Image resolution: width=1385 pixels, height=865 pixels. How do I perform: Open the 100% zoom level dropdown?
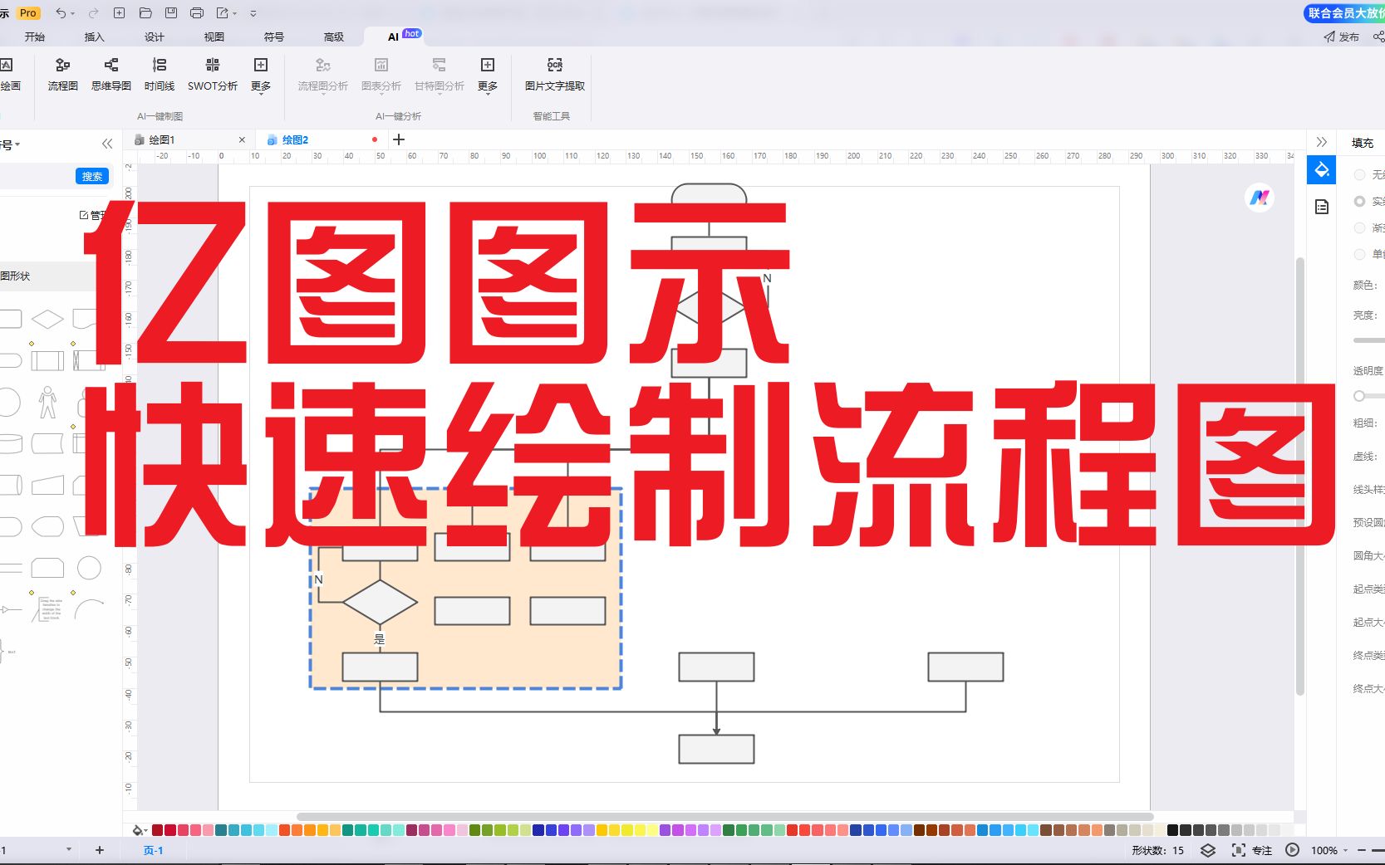click(1329, 850)
